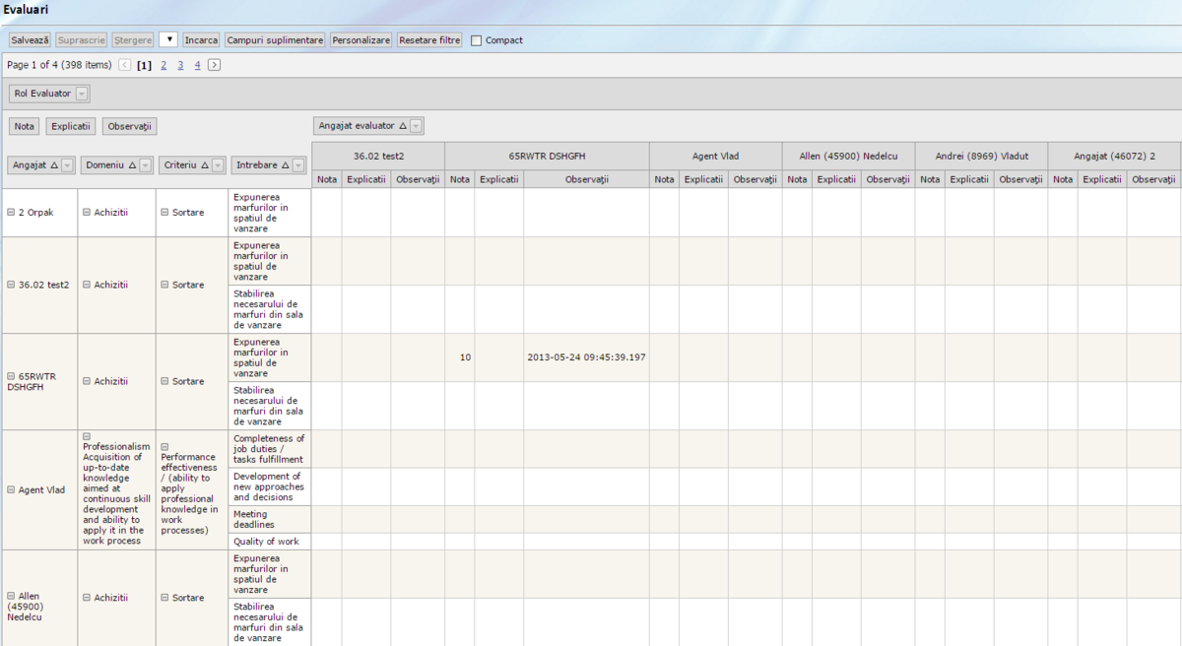Open dropdown next to Ștergere button
The image size is (1182, 646).
point(167,40)
